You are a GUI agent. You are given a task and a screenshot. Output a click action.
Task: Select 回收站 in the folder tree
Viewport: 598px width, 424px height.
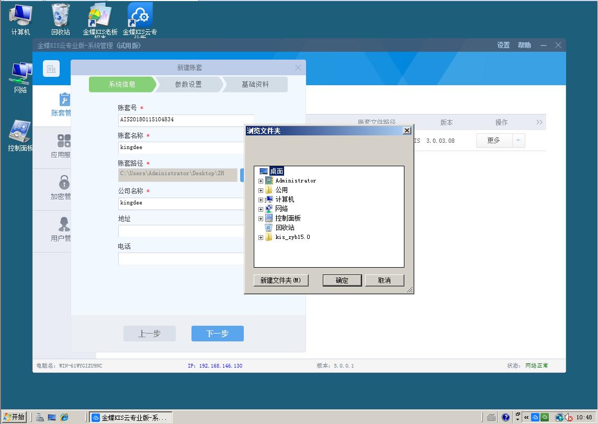point(285,227)
